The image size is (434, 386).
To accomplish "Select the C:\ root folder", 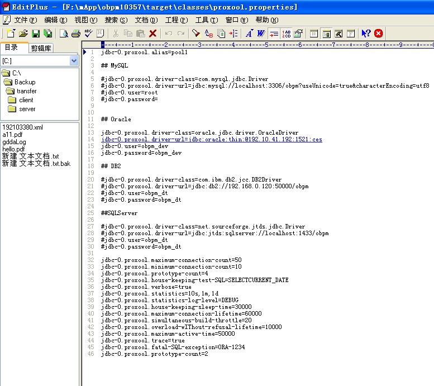I will pyautogui.click(x=12, y=73).
